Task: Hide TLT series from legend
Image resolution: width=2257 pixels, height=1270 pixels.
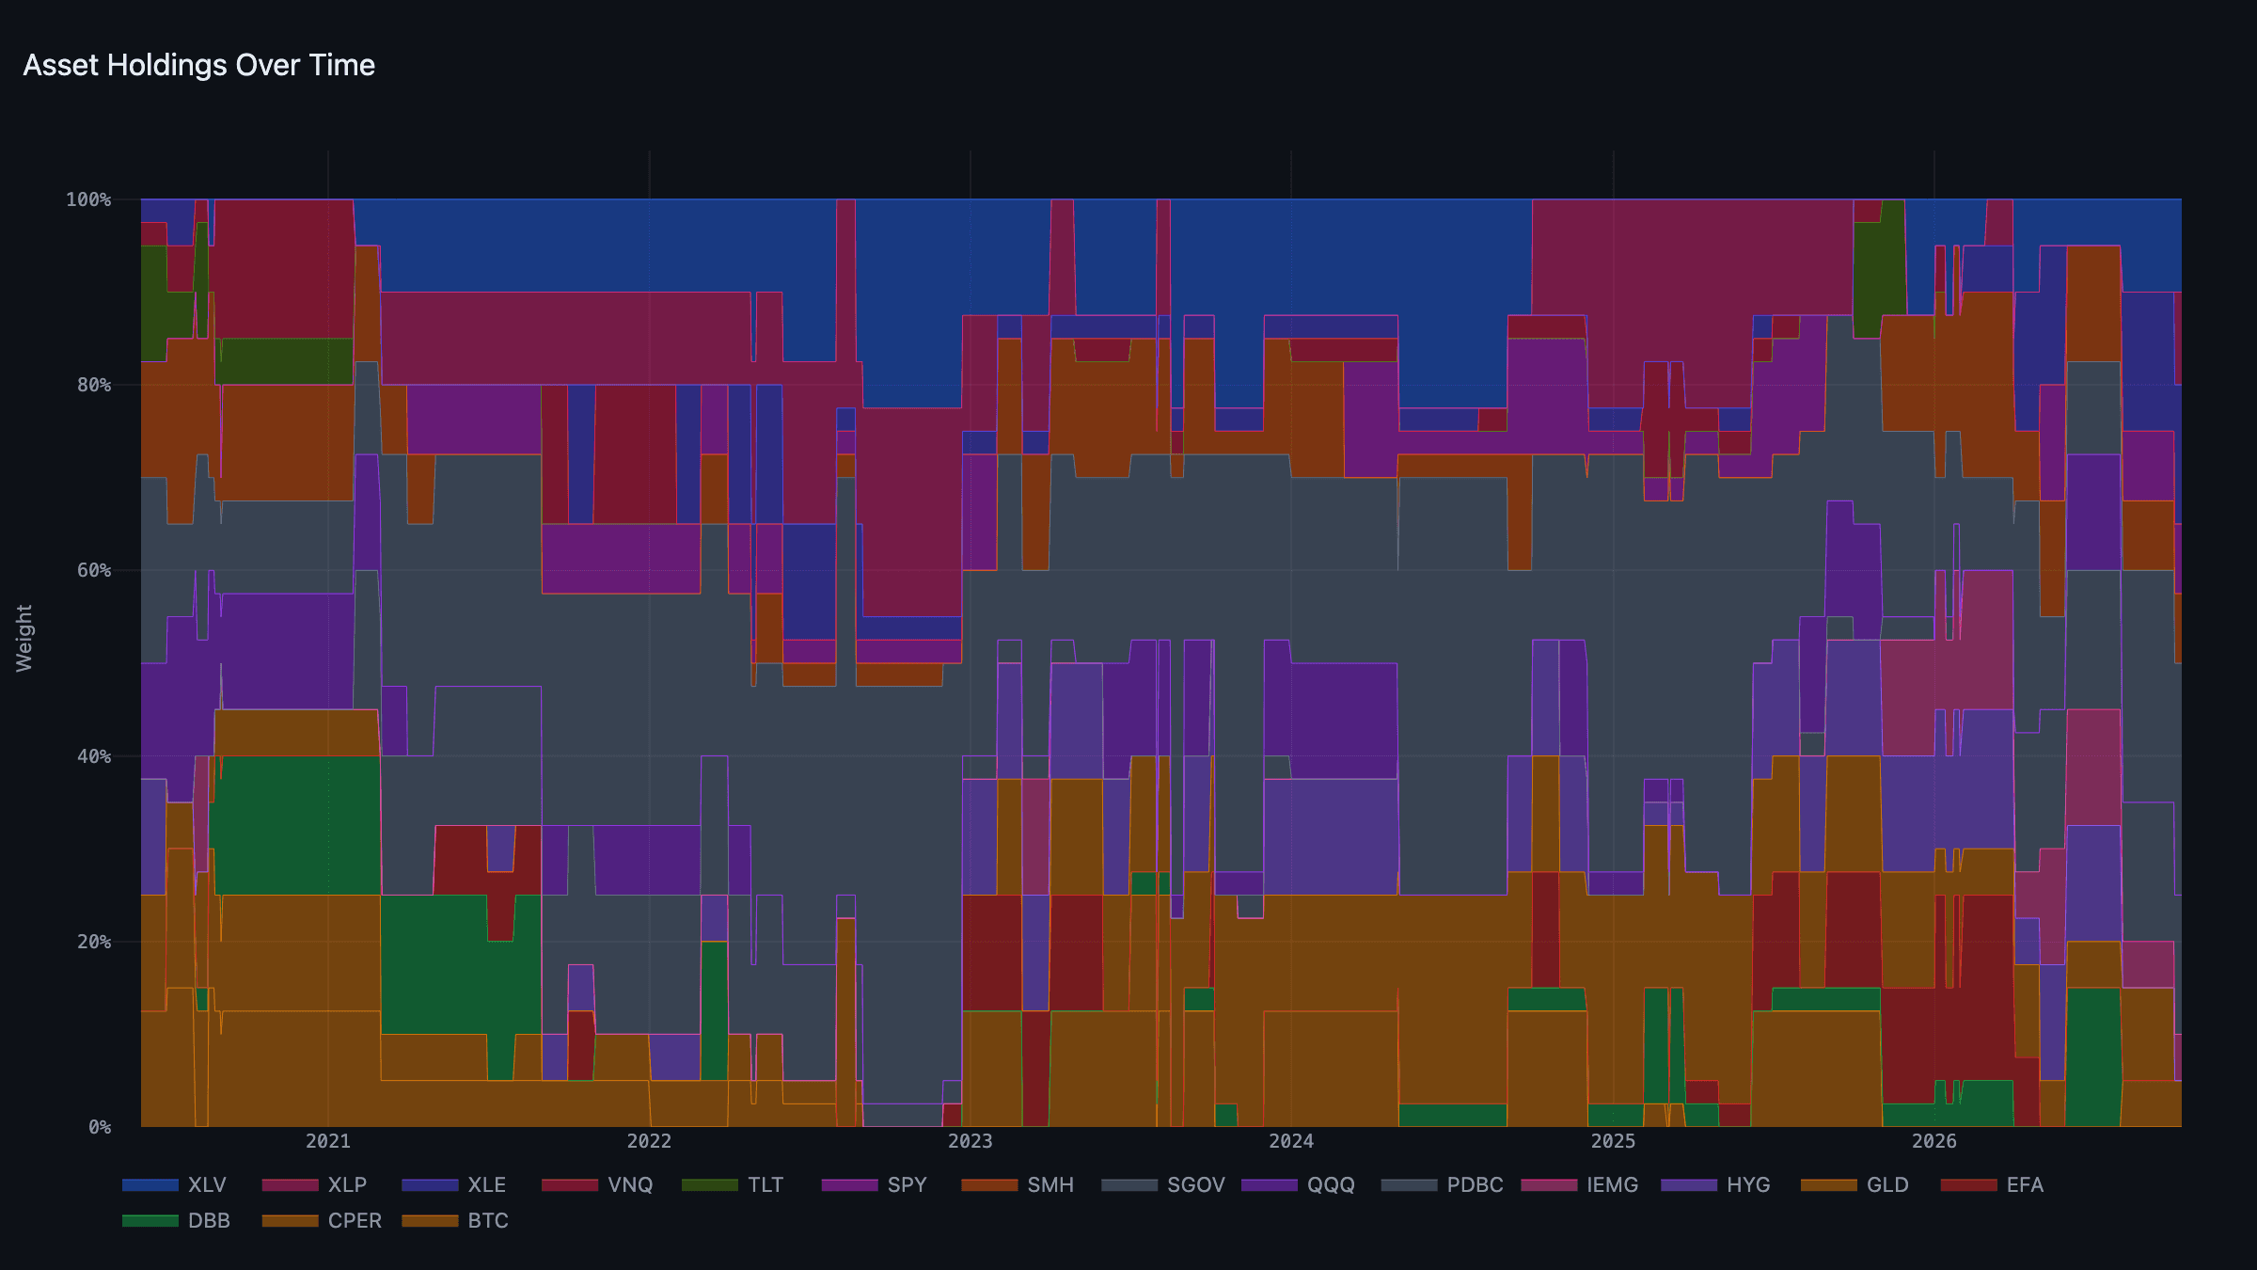Action: (733, 1185)
